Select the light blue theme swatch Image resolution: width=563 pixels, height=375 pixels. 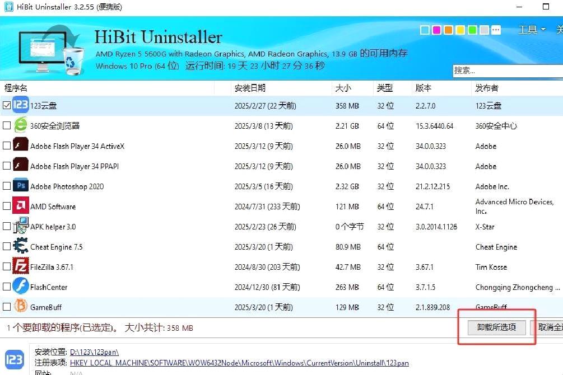tap(425, 30)
